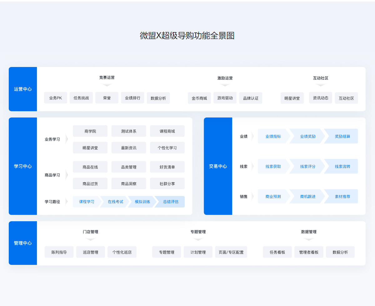Click the 学习路径 row label
375x306 pixels.
click(52, 202)
